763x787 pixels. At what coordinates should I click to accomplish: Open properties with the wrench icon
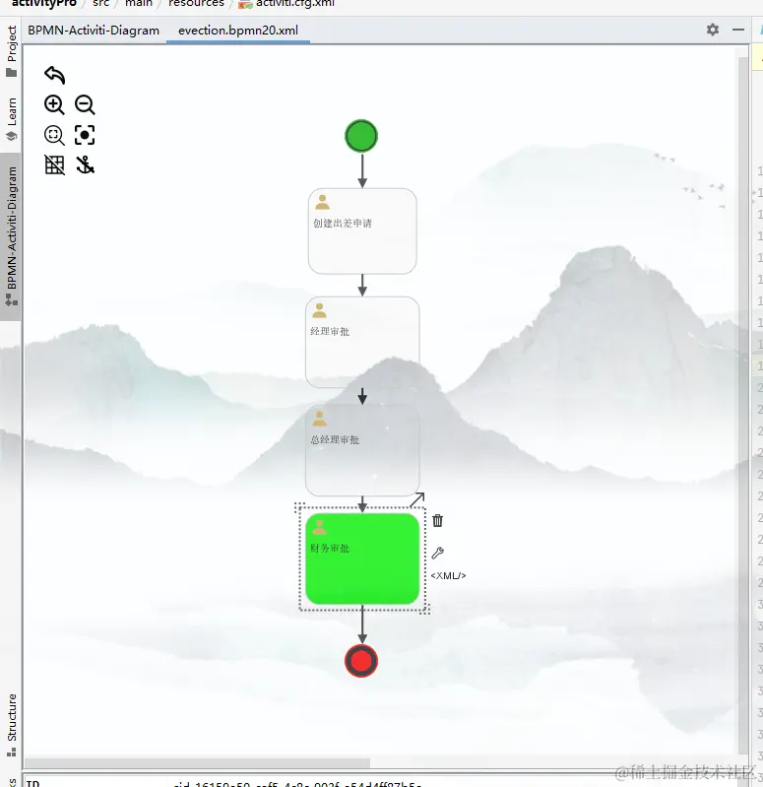point(437,554)
